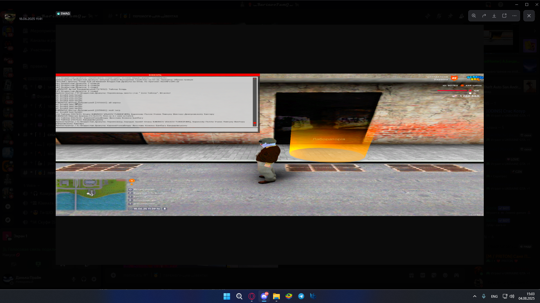Click the dimmed Discord inbox icon
540x303 pixels.
tap(489, 4)
